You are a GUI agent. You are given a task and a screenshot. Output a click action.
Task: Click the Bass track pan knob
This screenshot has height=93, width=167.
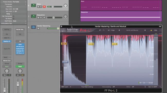(66, 6)
